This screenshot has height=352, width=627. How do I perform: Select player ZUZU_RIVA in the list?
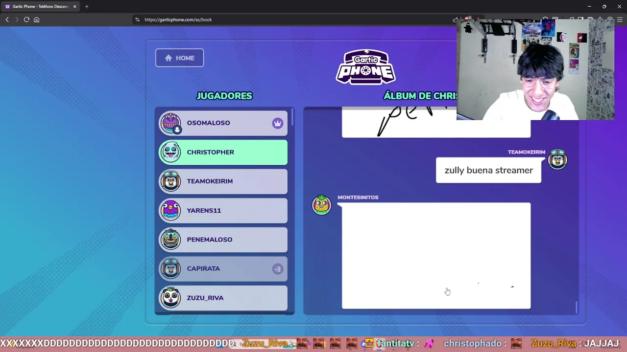[x=223, y=298]
